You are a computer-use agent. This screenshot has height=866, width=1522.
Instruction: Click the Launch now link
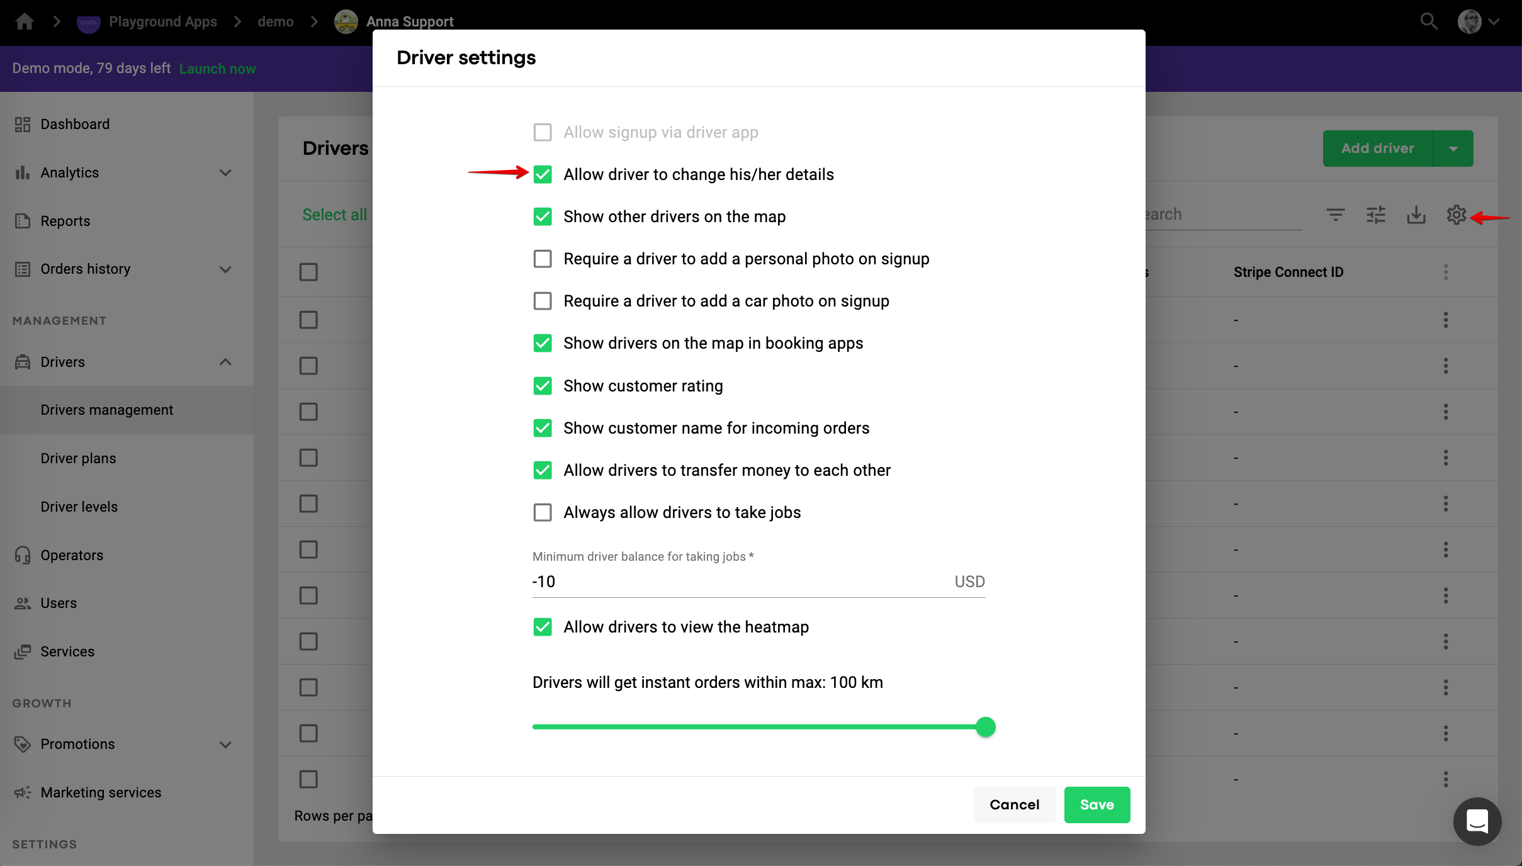(x=217, y=69)
